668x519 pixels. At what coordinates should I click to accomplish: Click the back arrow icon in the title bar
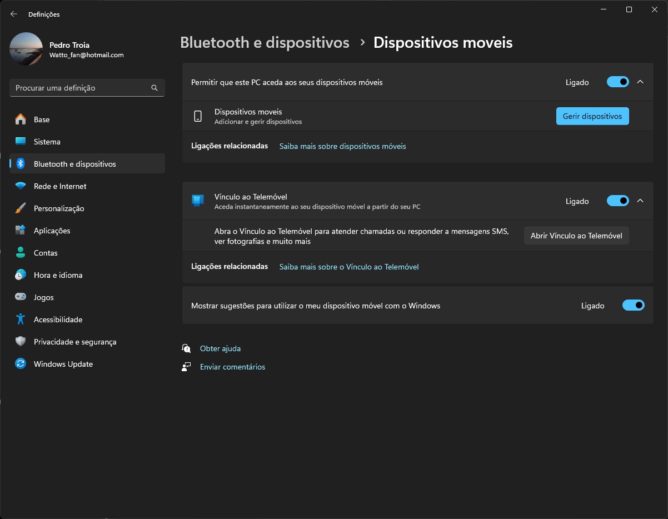(x=14, y=14)
